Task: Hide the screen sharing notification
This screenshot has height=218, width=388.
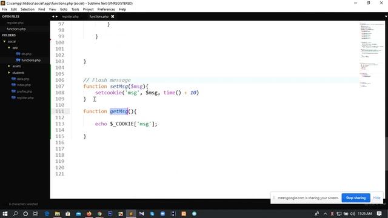Action: [376, 198]
